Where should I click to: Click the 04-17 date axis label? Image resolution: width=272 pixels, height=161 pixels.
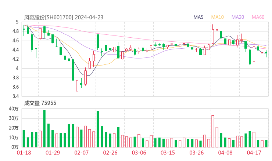pos(254,153)
